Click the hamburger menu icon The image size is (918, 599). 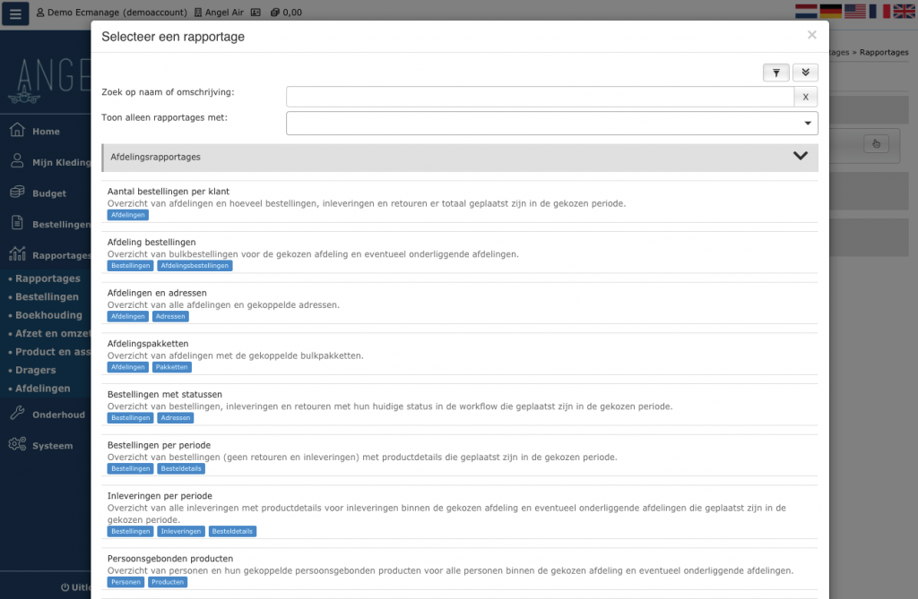(x=14, y=13)
